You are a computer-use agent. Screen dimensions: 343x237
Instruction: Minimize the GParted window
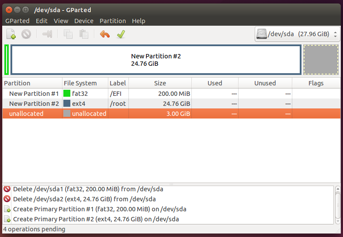click(17, 10)
